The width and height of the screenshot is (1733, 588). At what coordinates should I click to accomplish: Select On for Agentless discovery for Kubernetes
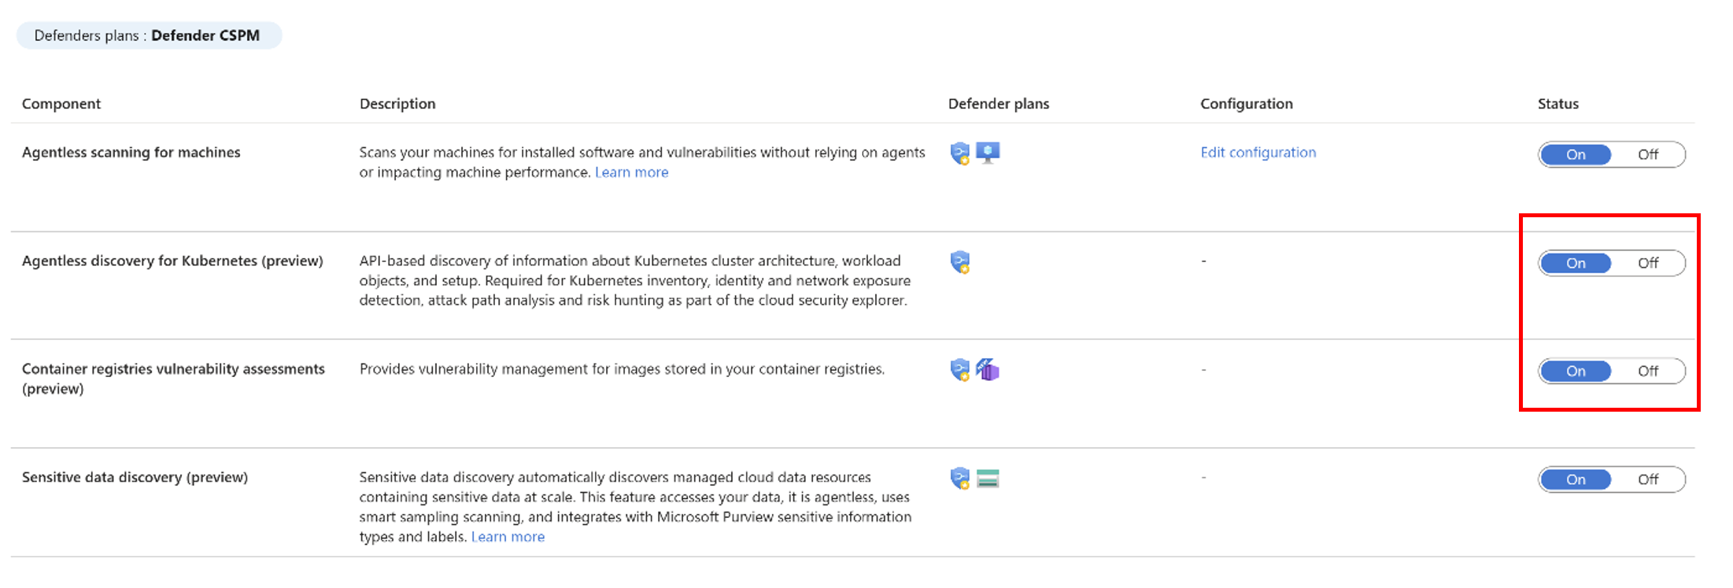(x=1576, y=263)
